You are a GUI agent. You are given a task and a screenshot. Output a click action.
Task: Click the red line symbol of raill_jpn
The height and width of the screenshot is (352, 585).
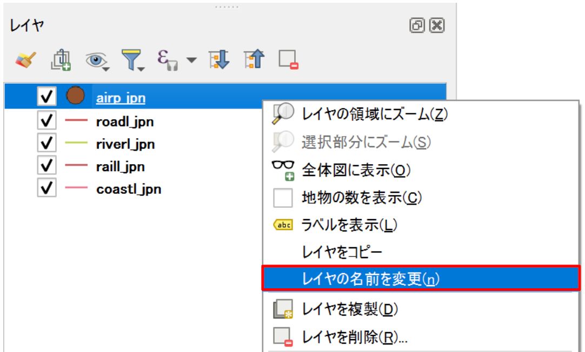click(x=76, y=165)
